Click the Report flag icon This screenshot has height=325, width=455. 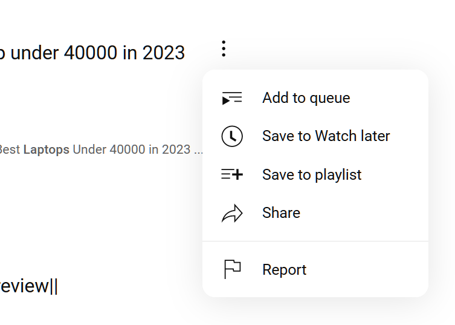(x=233, y=269)
